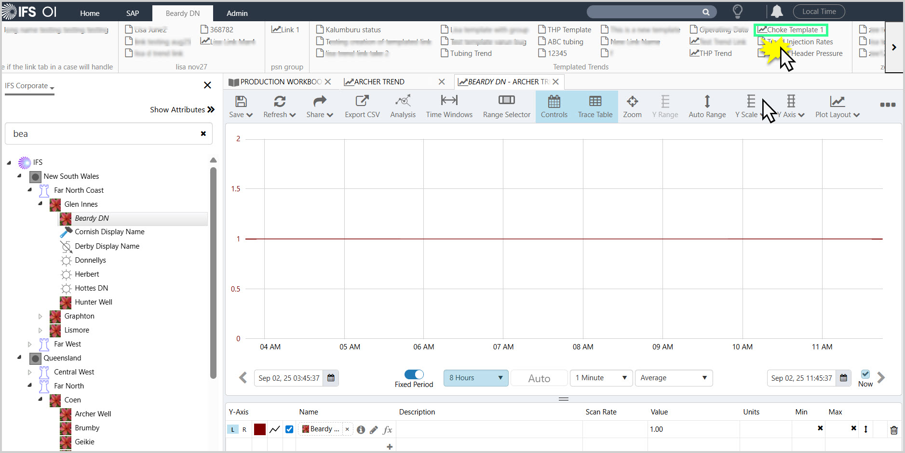Expand the Graphton tree node

coord(41,317)
